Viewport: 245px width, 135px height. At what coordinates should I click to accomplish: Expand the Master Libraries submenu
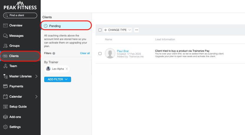(x=36, y=76)
